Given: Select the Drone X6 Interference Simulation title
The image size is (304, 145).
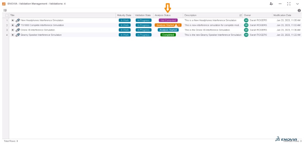Looking at the screenshot, I should 38,30.
